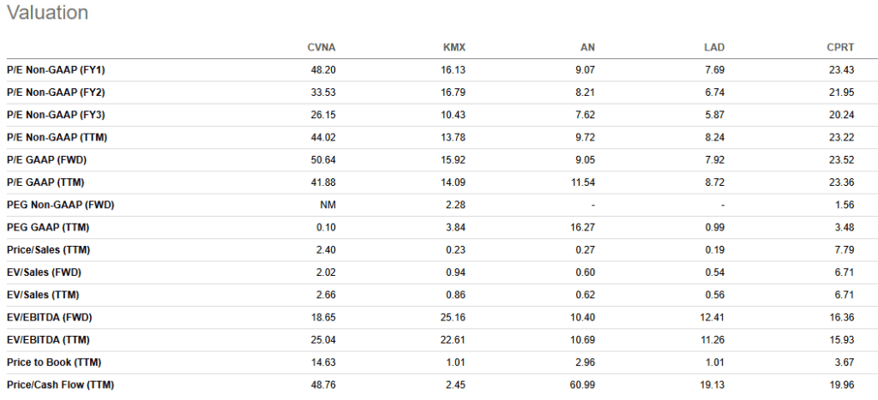Select the EV/Sales (FWD) row label
The image size is (878, 400).
coord(44,272)
